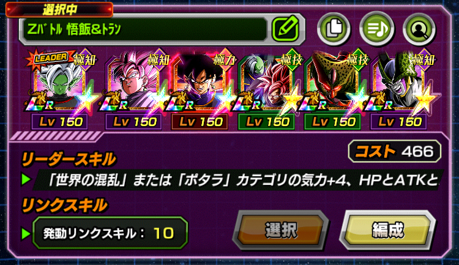Select the Zamasu and Rosé duo card
Image resolution: width=459 pixels, height=265 pixels.
[x=266, y=82]
